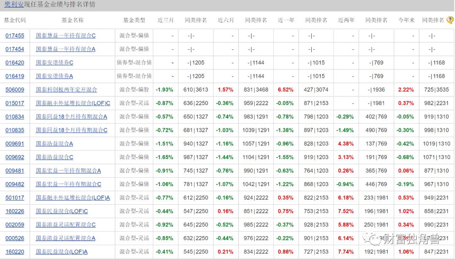455x259 pixels.
Task: Open 国泰同益18个月持有混合C link
Action: [72, 130]
